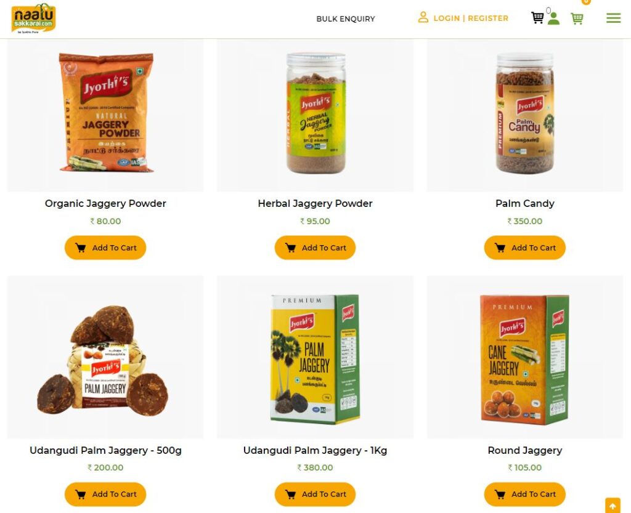Click the orange person icon beside Login
The width and height of the screenshot is (631, 513).
[x=423, y=17]
